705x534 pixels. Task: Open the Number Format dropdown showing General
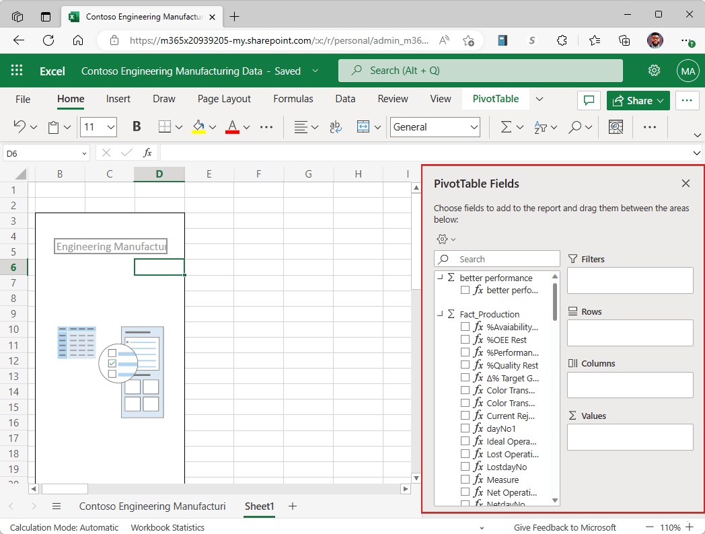coord(435,126)
